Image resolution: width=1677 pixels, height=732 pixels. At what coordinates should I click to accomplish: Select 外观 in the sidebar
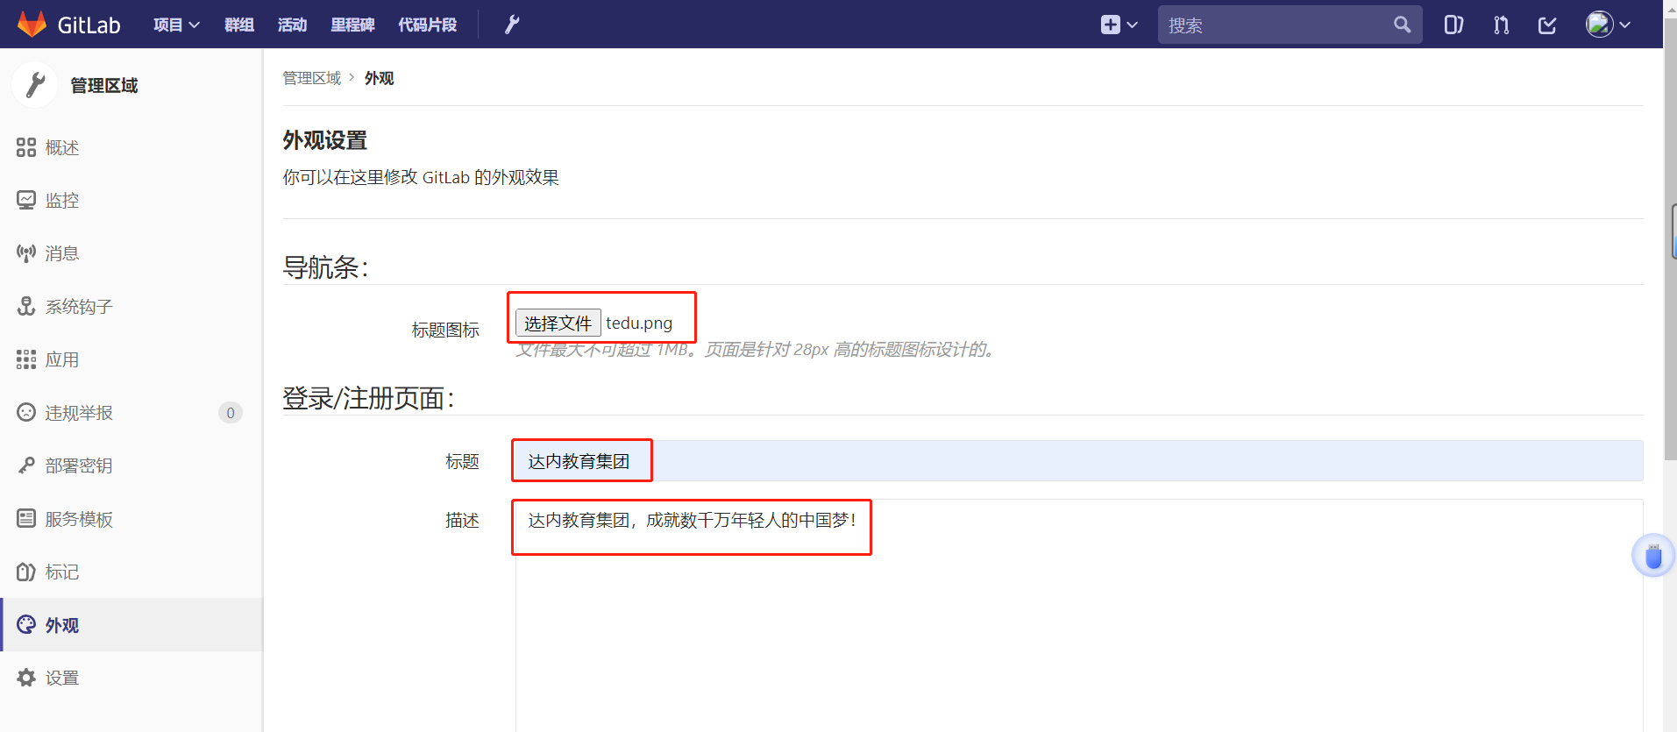[131, 624]
